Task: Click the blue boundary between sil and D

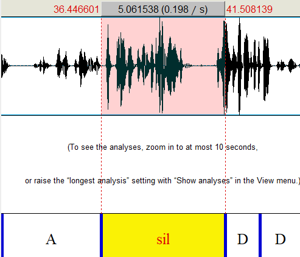Action: click(x=225, y=236)
